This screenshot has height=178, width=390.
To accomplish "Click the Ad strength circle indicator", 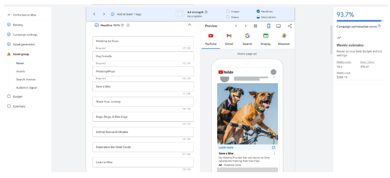I will tap(180, 14).
